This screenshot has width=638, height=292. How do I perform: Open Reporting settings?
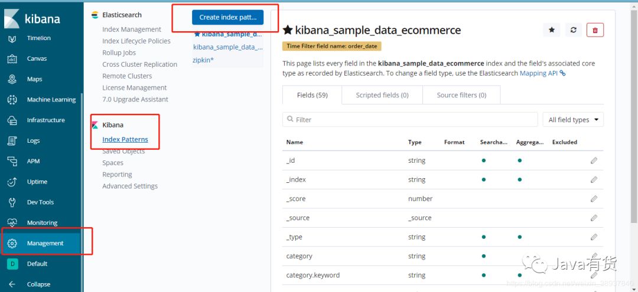pos(117,175)
